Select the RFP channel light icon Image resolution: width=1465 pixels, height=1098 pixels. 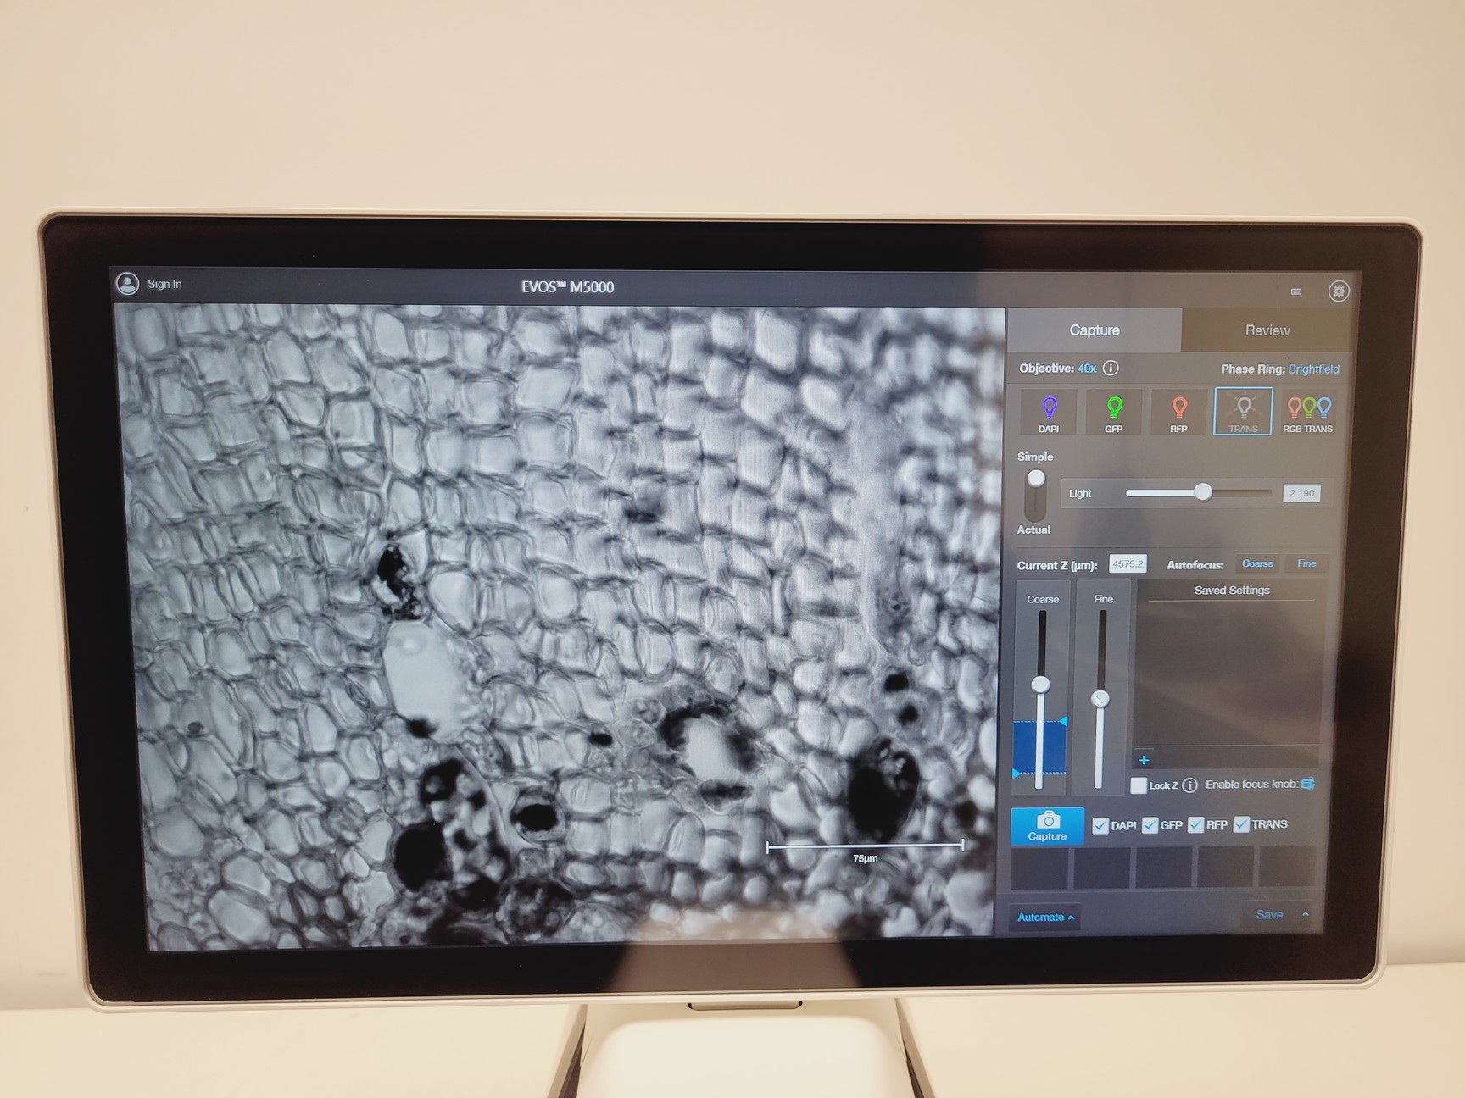pos(1178,411)
